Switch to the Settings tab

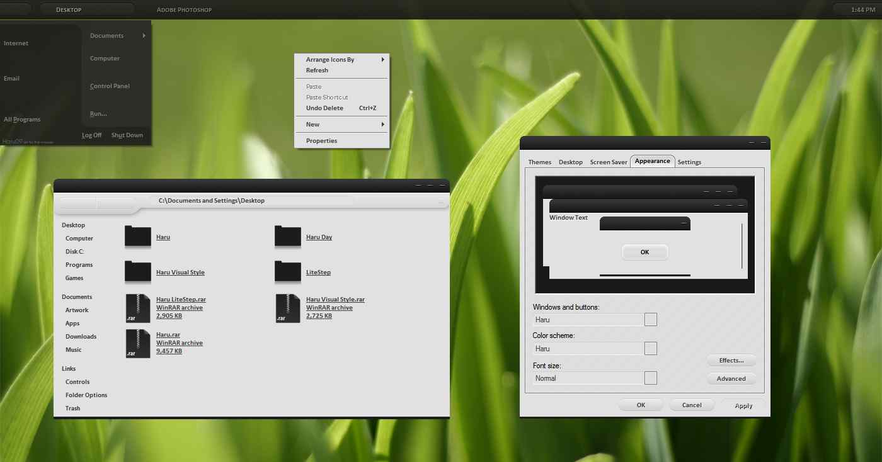(x=689, y=162)
